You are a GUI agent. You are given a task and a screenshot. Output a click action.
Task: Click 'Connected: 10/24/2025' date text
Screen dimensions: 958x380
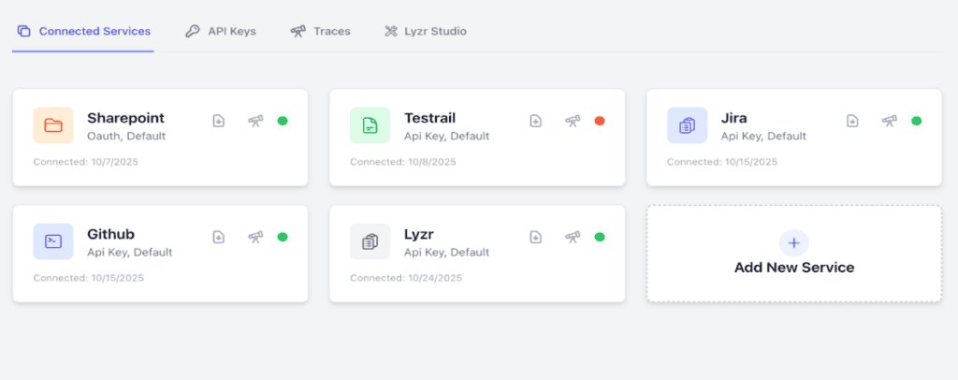(x=406, y=278)
